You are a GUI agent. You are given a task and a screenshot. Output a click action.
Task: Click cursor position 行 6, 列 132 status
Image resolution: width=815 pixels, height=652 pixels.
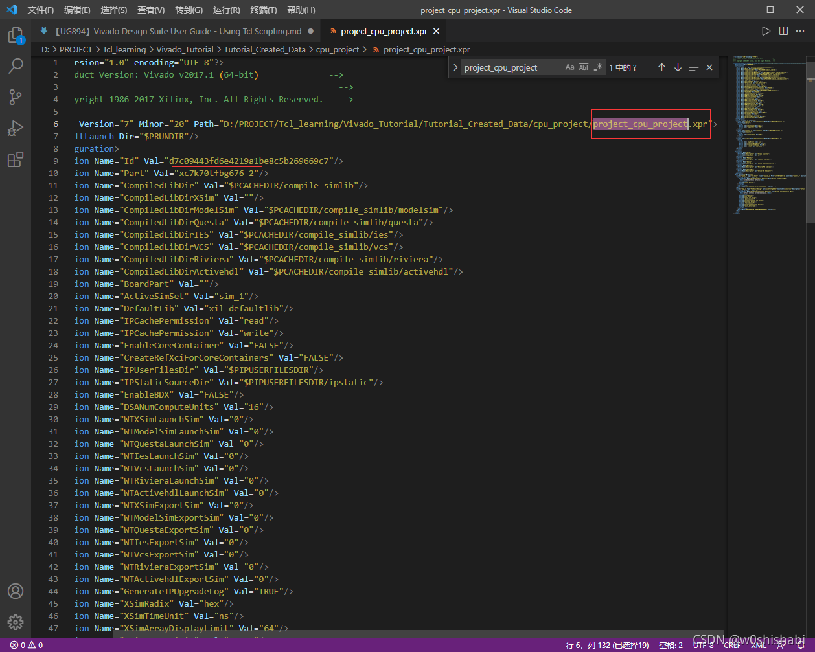tap(607, 645)
